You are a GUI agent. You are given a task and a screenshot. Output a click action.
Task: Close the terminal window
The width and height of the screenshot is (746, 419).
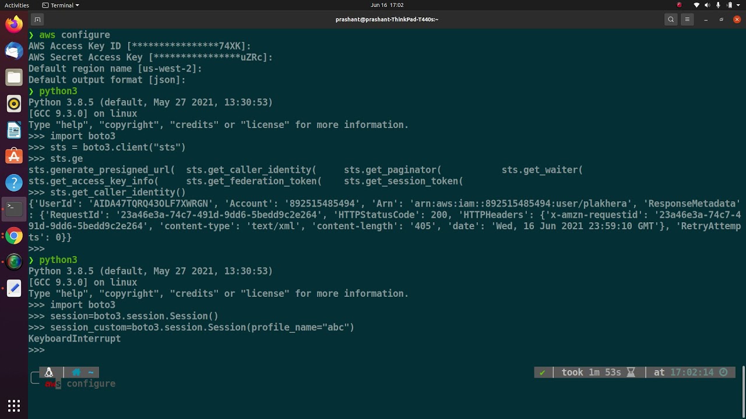(x=737, y=19)
